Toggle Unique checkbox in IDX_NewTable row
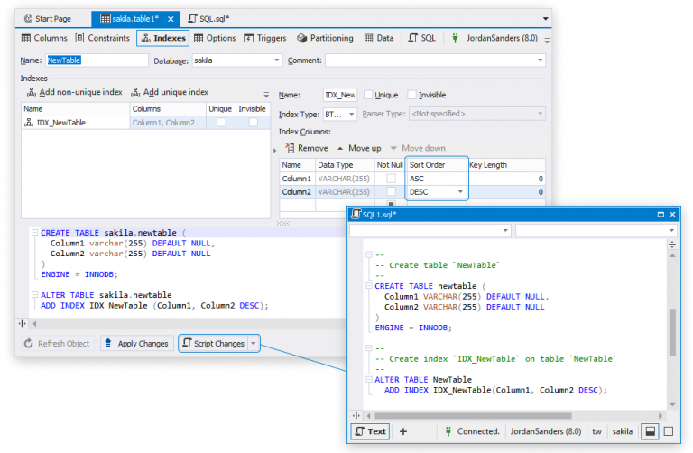The height and width of the screenshot is (453, 693). coord(221,123)
